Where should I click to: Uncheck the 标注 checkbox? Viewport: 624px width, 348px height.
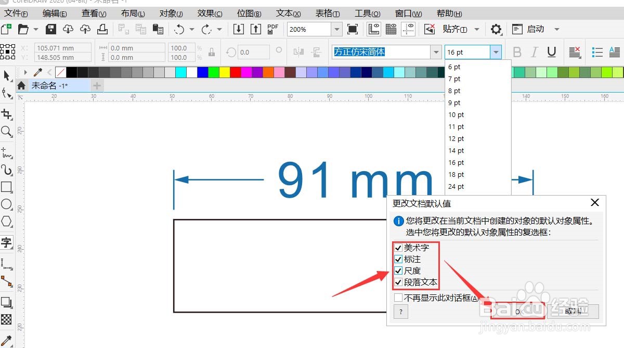398,259
